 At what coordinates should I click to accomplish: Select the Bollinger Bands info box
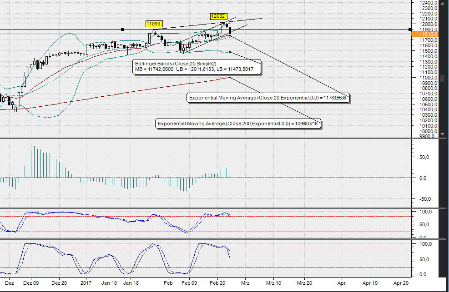click(197, 67)
